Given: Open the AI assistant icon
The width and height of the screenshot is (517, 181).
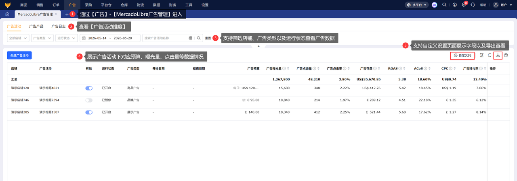Looking at the screenshot, I should tap(435, 5).
